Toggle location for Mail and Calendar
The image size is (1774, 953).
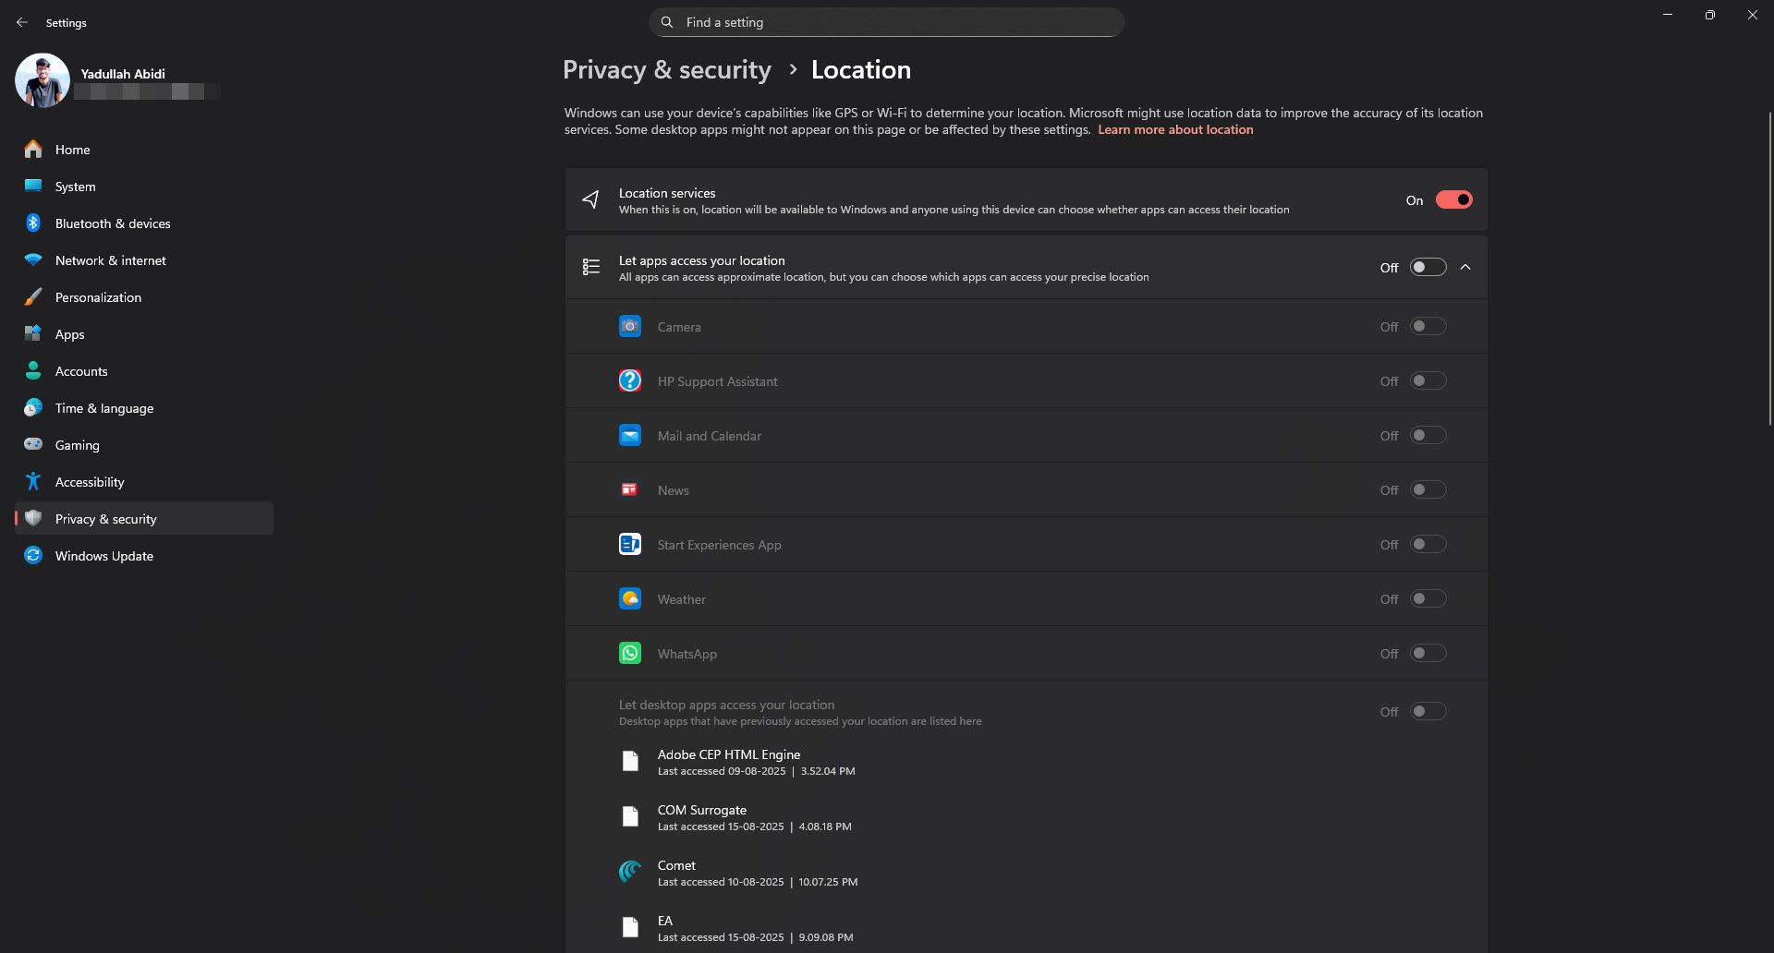coord(1427,435)
